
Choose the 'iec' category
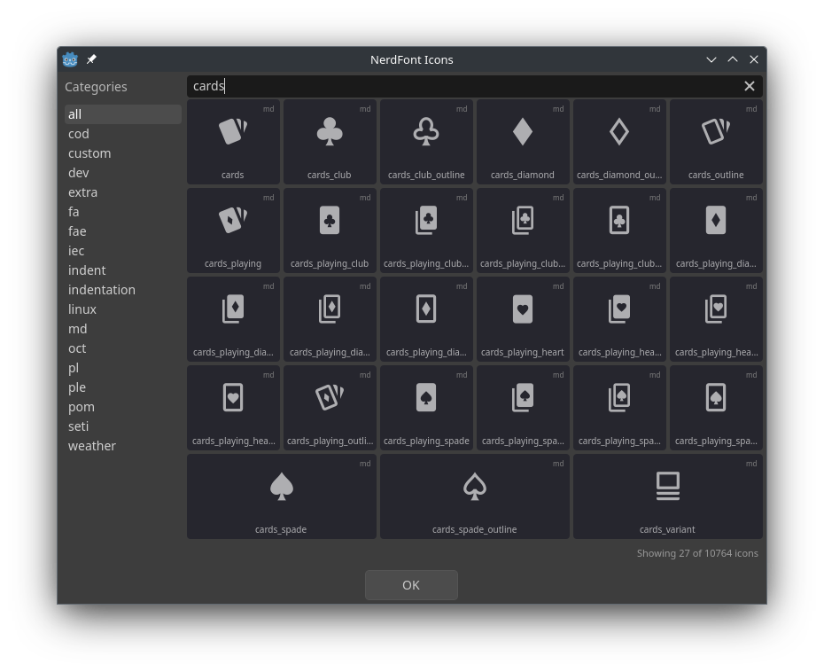[x=123, y=250]
